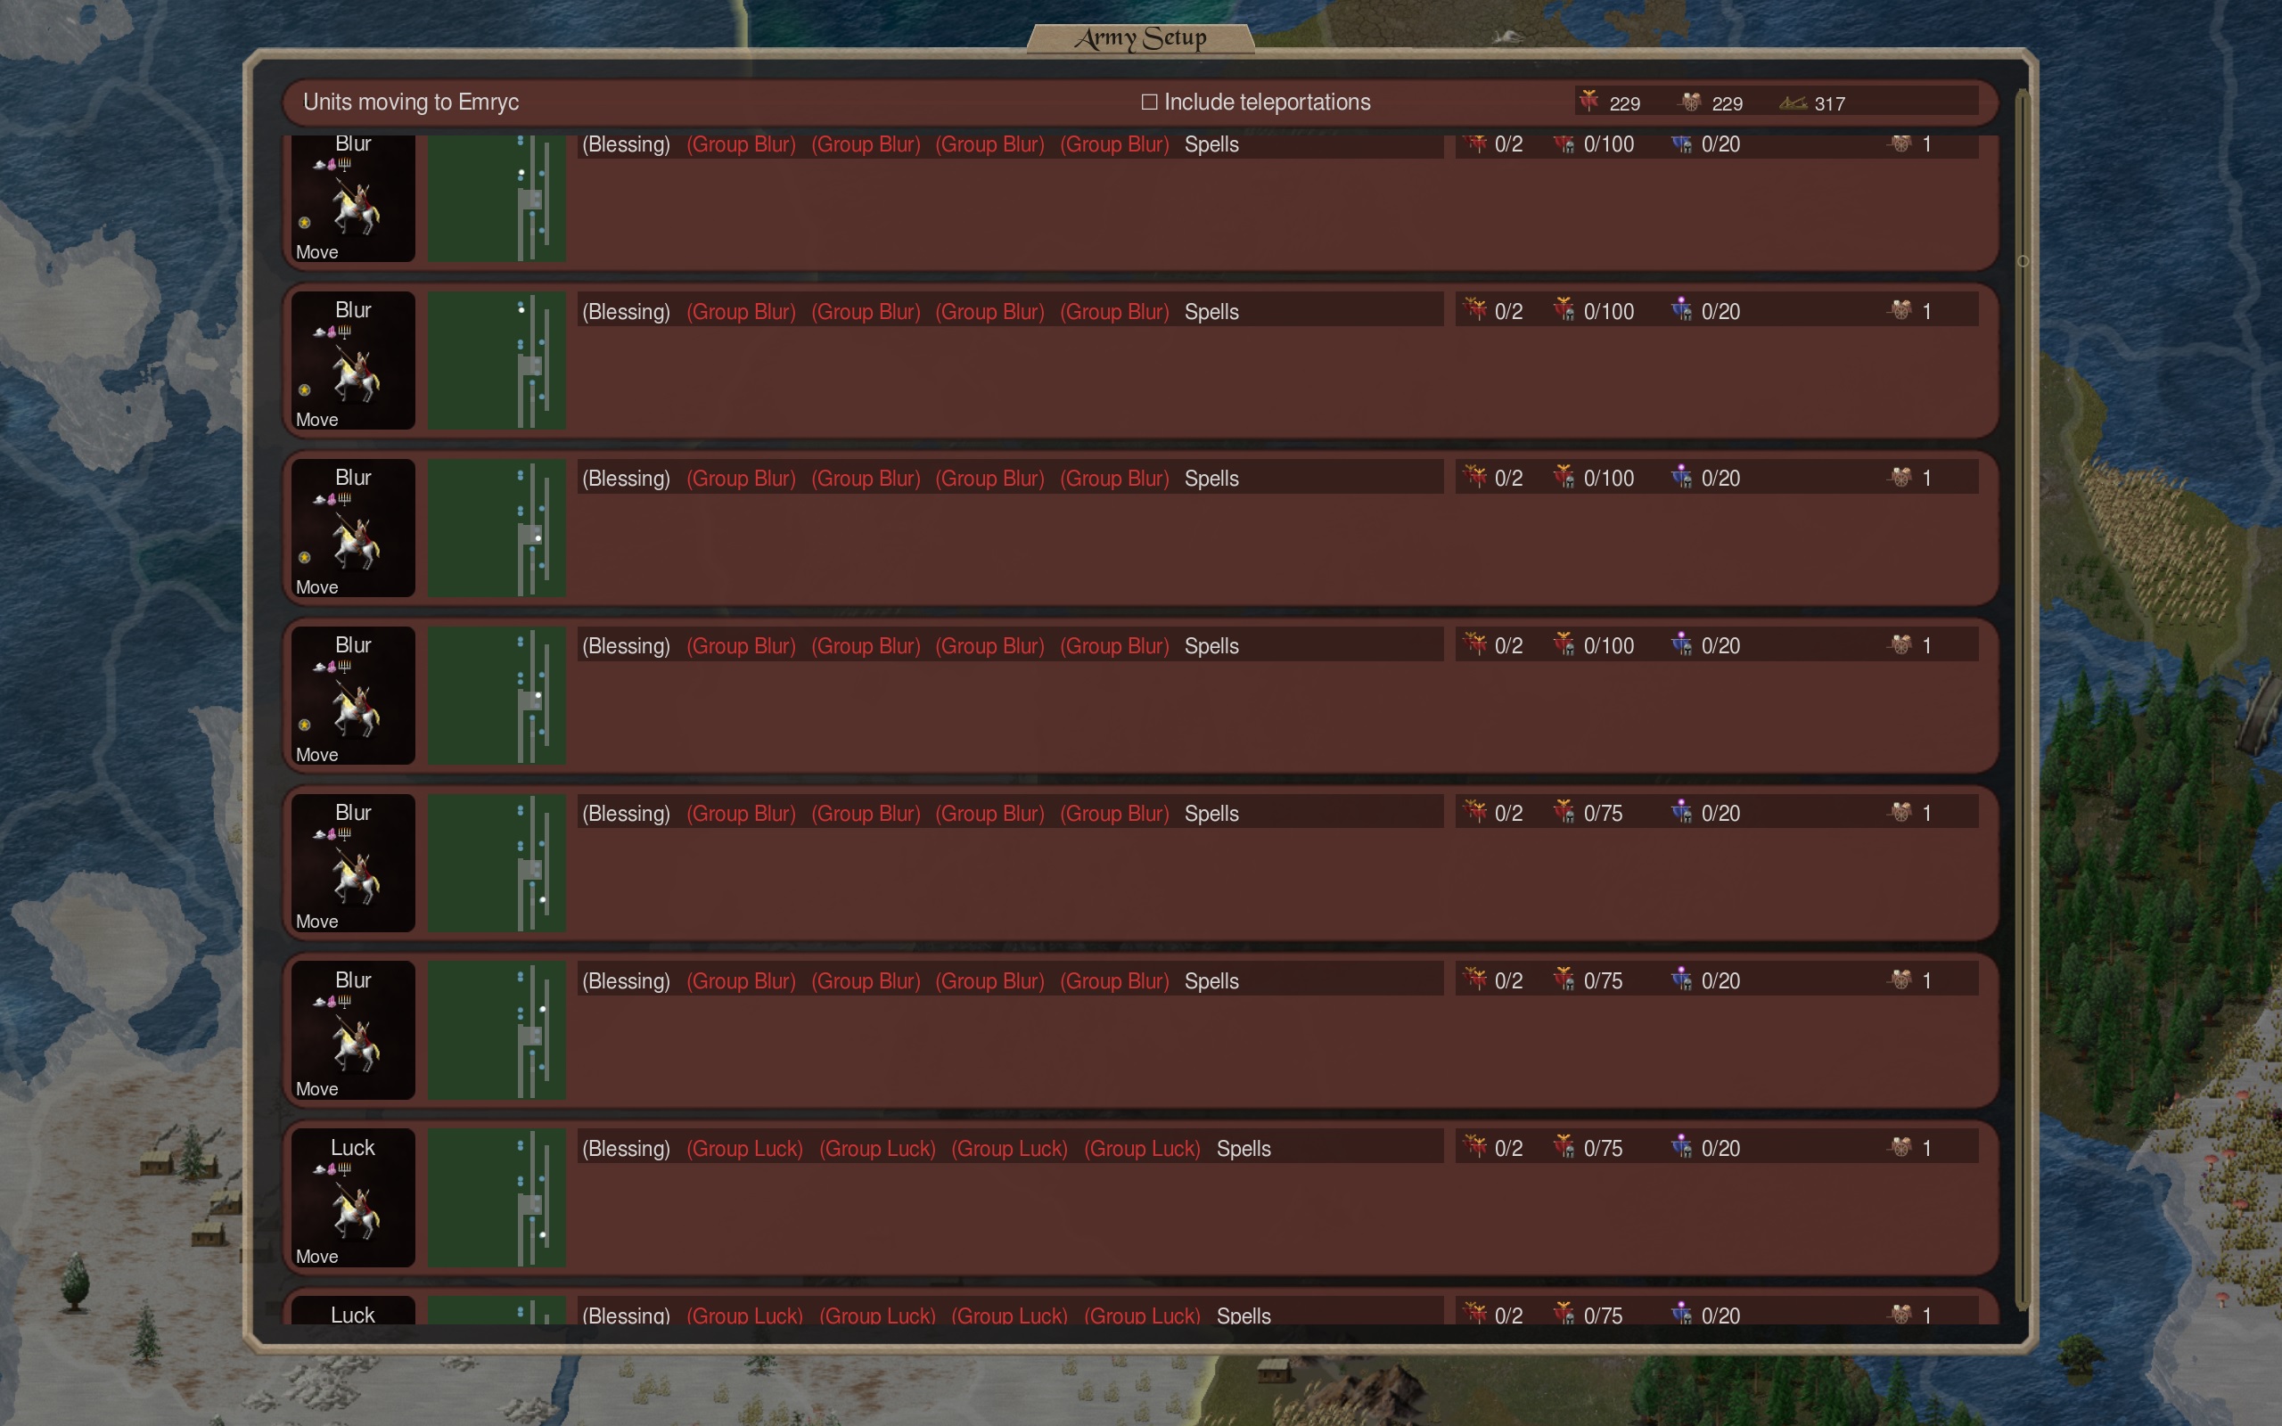The height and width of the screenshot is (1426, 2282).
Task: Click the 0/75 leadership icon in first Luck row
Action: [x=1564, y=1147]
